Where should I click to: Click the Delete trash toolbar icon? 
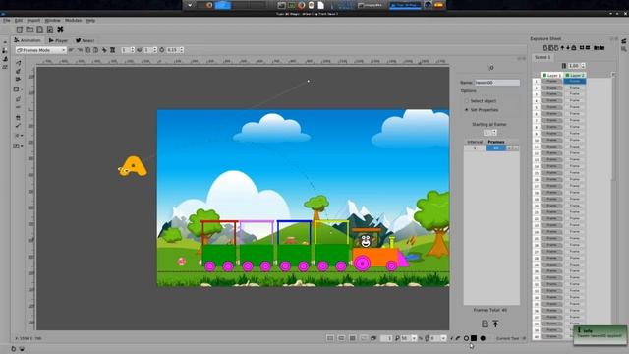tap(113, 50)
